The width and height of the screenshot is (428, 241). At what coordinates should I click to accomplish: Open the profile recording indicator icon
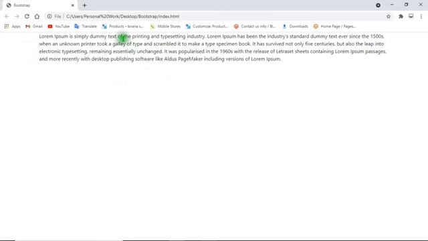(378, 5)
